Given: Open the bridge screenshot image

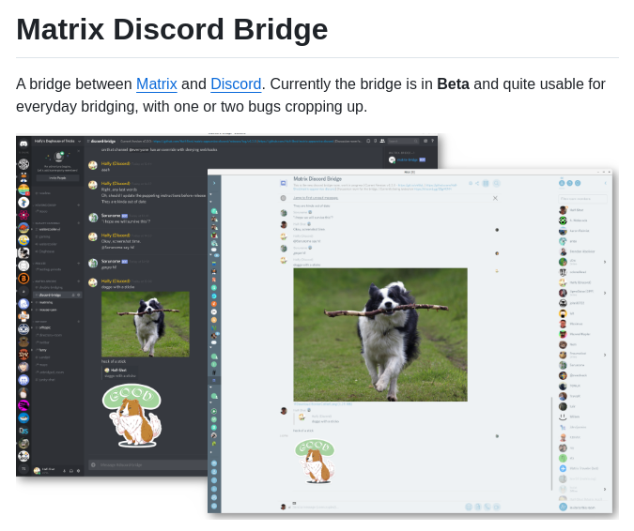Looking at the screenshot, I should point(317,326).
